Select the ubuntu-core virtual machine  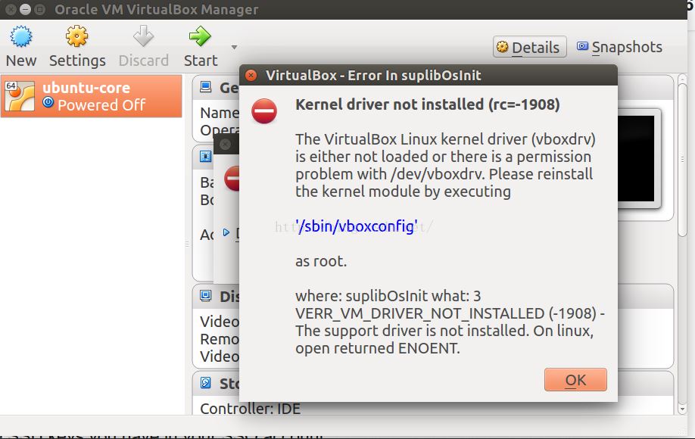92,96
